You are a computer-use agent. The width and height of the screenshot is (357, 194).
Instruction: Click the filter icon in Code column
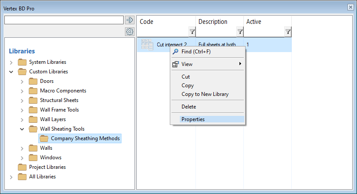point(192,32)
